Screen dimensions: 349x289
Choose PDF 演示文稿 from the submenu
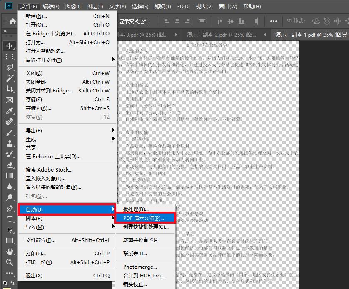(144, 218)
